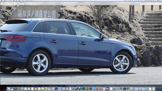Open Calendar from the Dock
162x91 pixels.
tap(29, 89)
